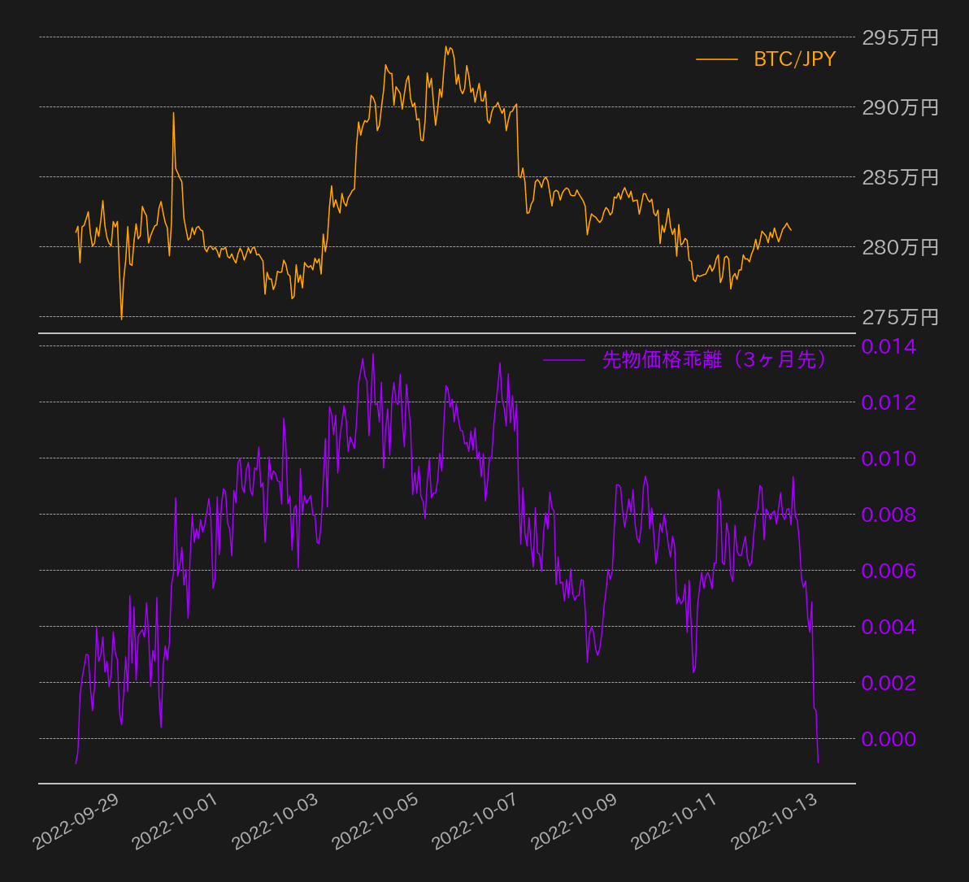Click the orange BTC/JPY legend line swatch
Image resolution: width=969 pixels, height=882 pixels.
click(716, 59)
